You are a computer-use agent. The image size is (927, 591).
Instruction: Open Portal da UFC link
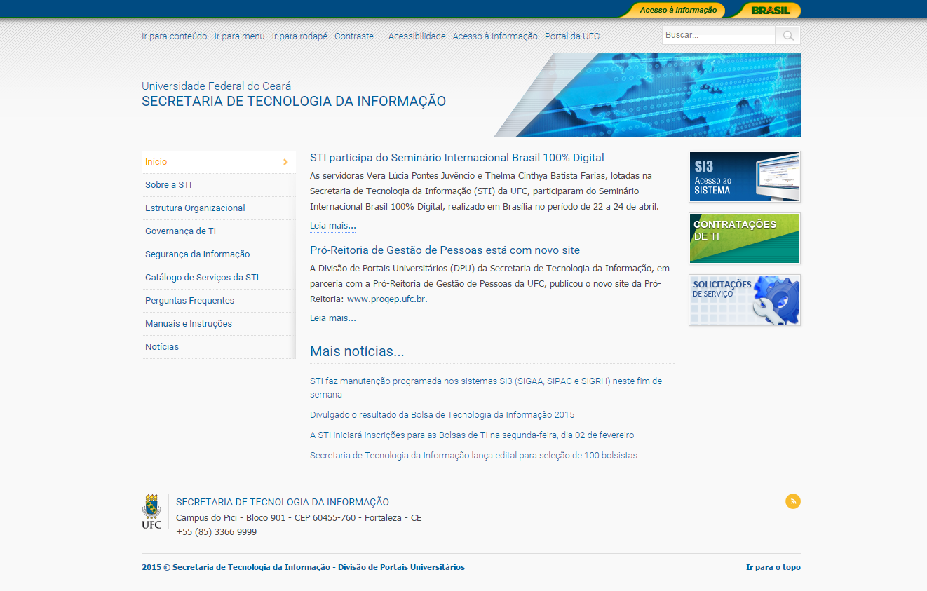[572, 36]
